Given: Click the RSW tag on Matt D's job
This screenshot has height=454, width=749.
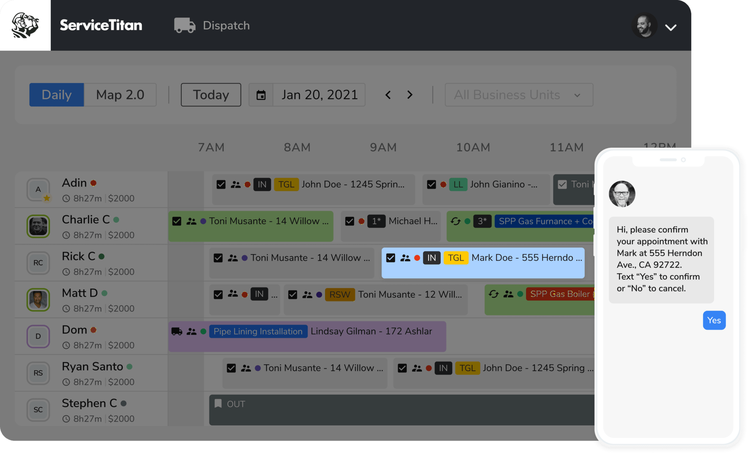Looking at the screenshot, I should (340, 295).
